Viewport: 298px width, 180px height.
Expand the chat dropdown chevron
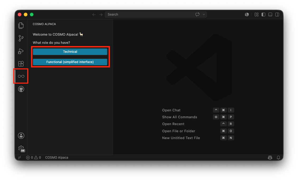pyautogui.click(x=204, y=15)
